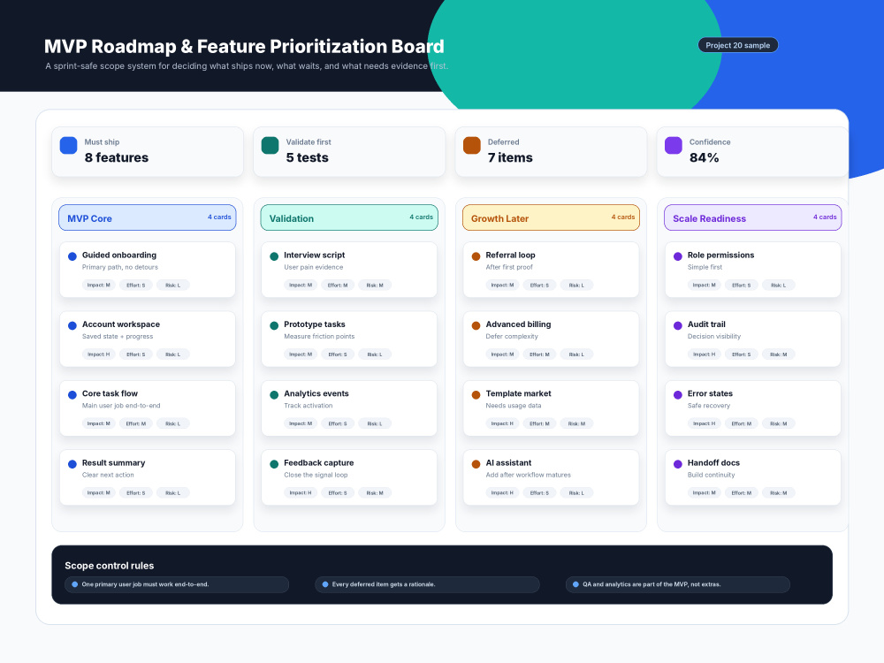Open the Result summary card title
The image size is (884, 663).
pyautogui.click(x=113, y=463)
